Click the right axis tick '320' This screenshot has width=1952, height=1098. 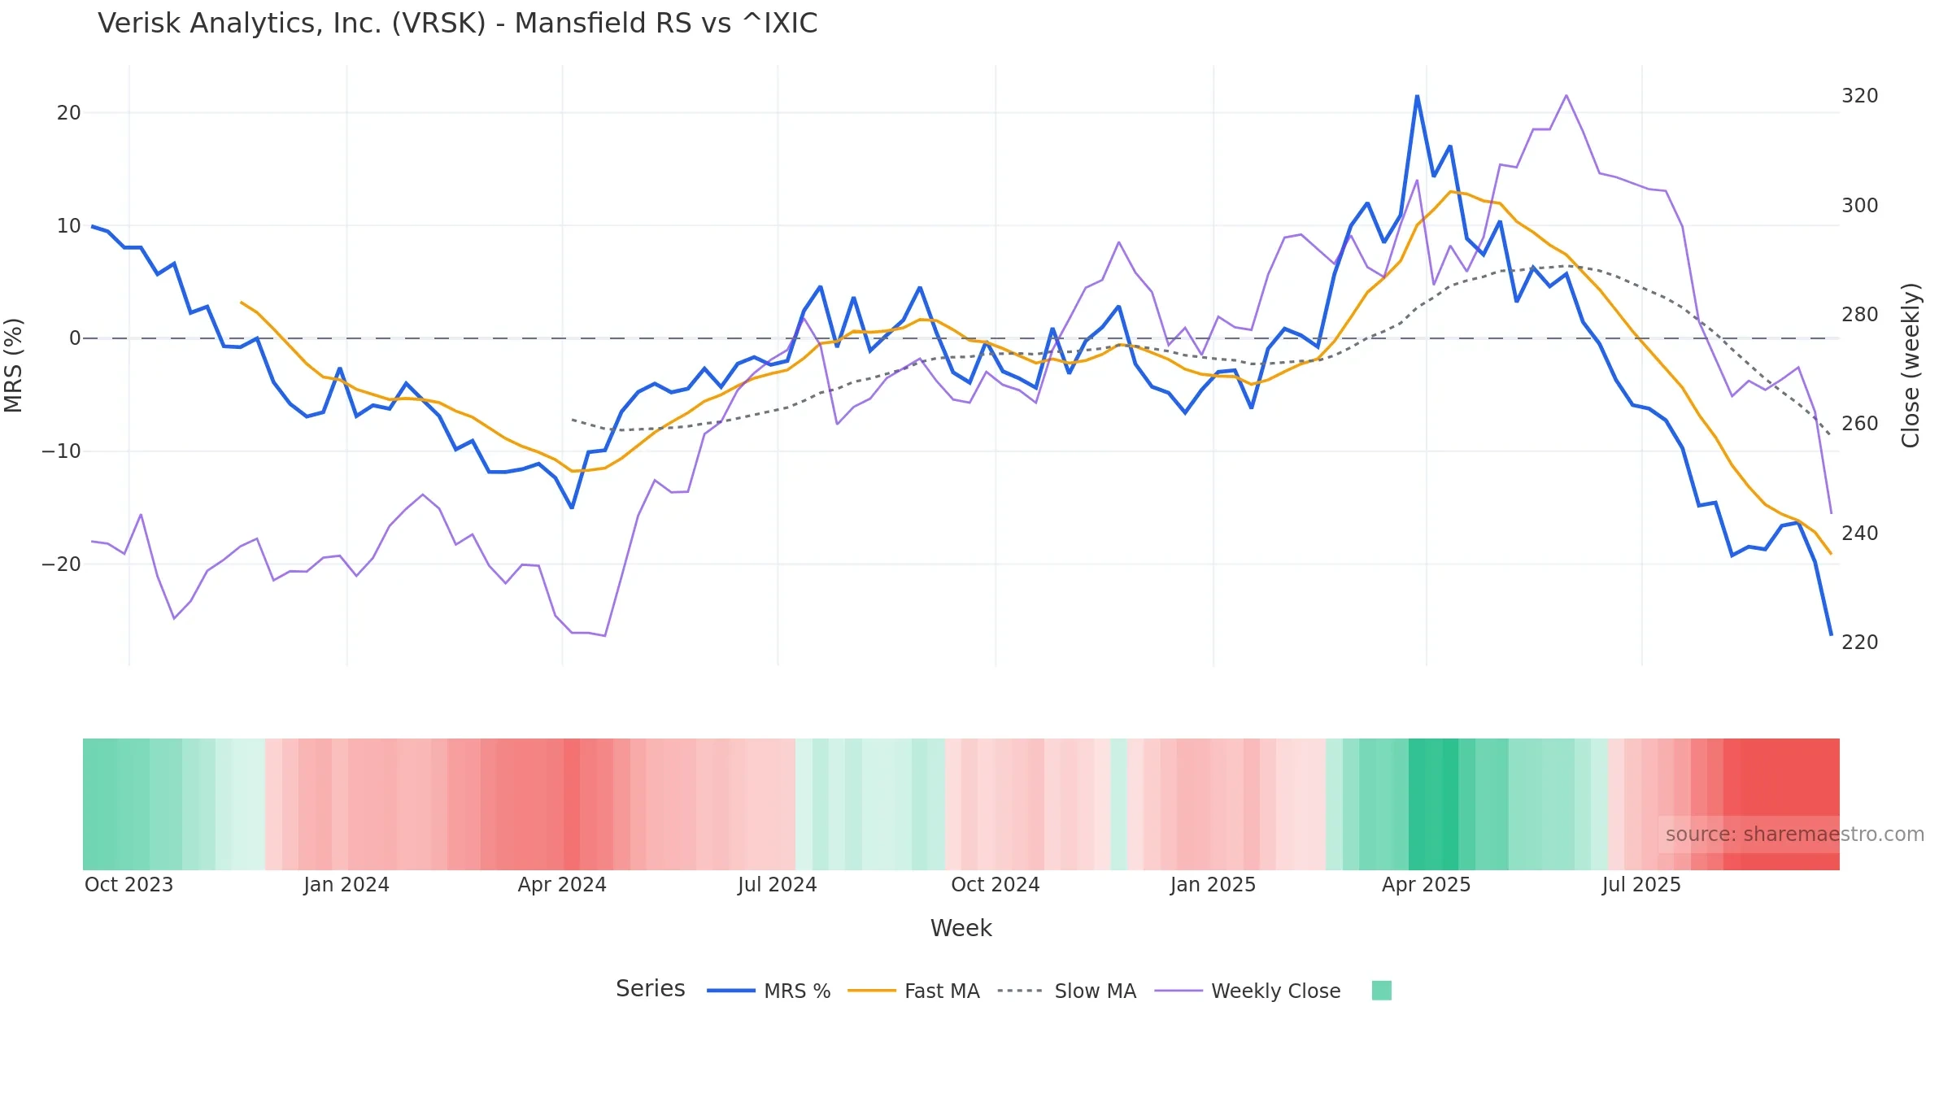point(1860,96)
